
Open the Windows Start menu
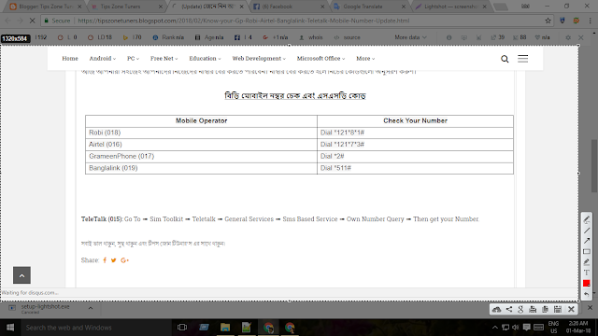pyautogui.click(x=10, y=328)
